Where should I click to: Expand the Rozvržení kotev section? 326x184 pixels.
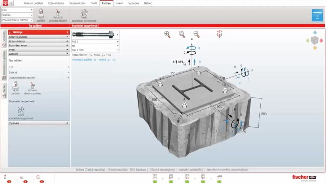(39, 45)
